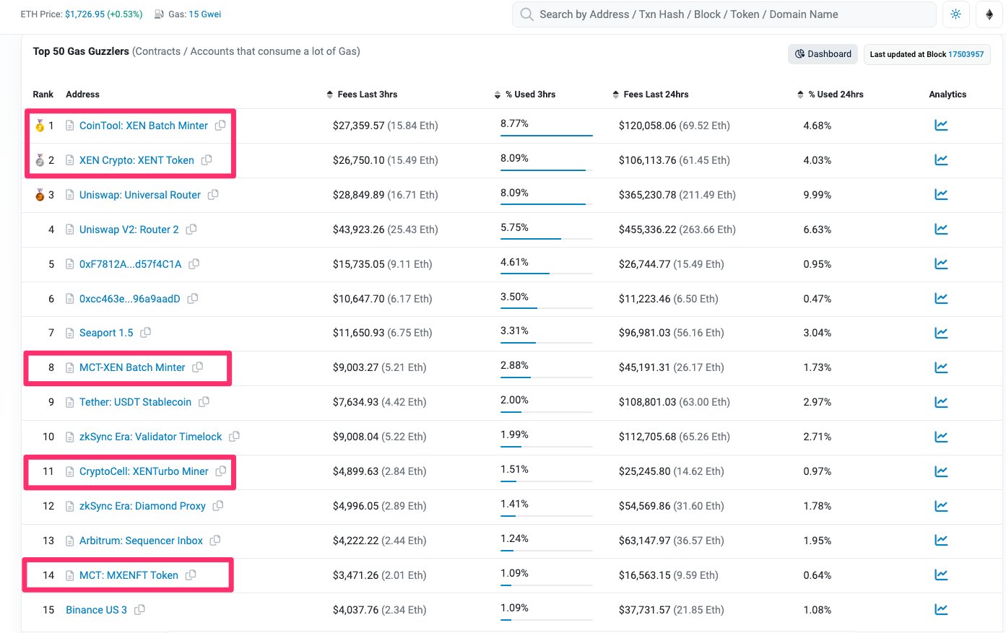1006x633 pixels.
Task: Open CryptoCell: XENTurbo Miner address
Action: tap(144, 471)
